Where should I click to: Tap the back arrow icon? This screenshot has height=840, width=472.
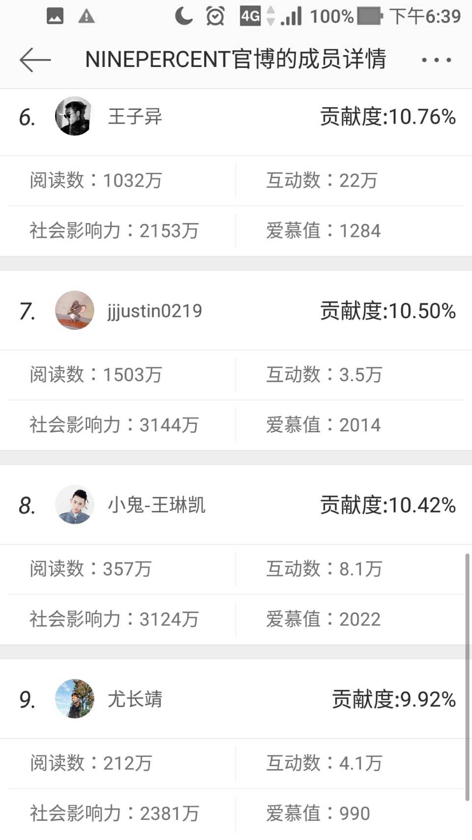pos(35,60)
